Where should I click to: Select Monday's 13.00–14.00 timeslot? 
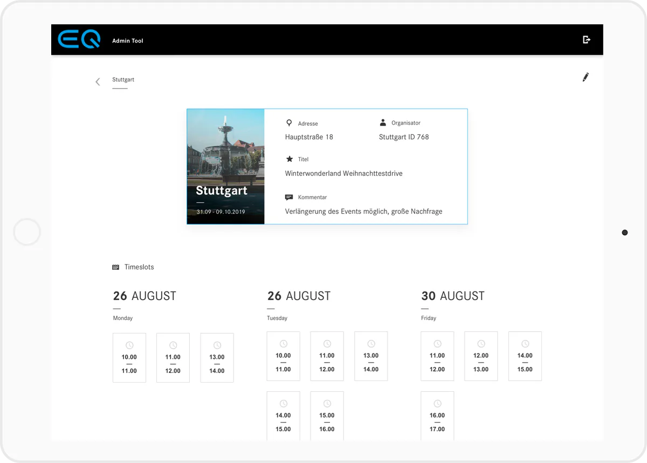point(217,358)
